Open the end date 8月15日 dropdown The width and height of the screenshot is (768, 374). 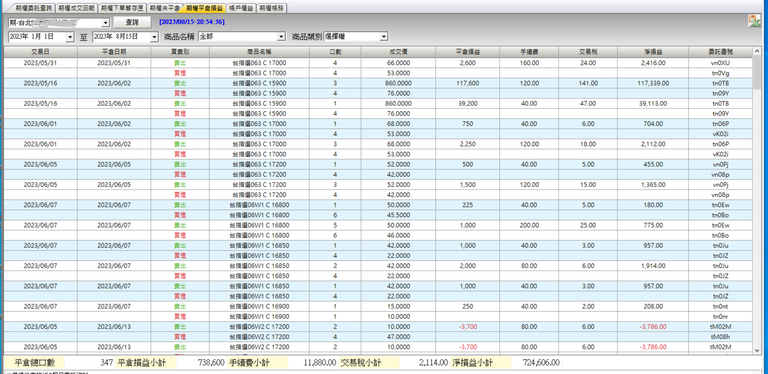(154, 37)
